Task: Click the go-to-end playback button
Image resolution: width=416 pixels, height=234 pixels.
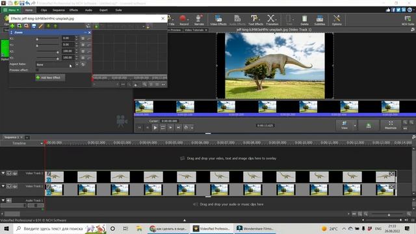Action: click(x=178, y=127)
